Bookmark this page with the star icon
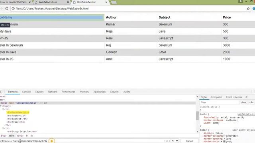Image resolution: width=255 pixels, height=143 pixels. 248,9
